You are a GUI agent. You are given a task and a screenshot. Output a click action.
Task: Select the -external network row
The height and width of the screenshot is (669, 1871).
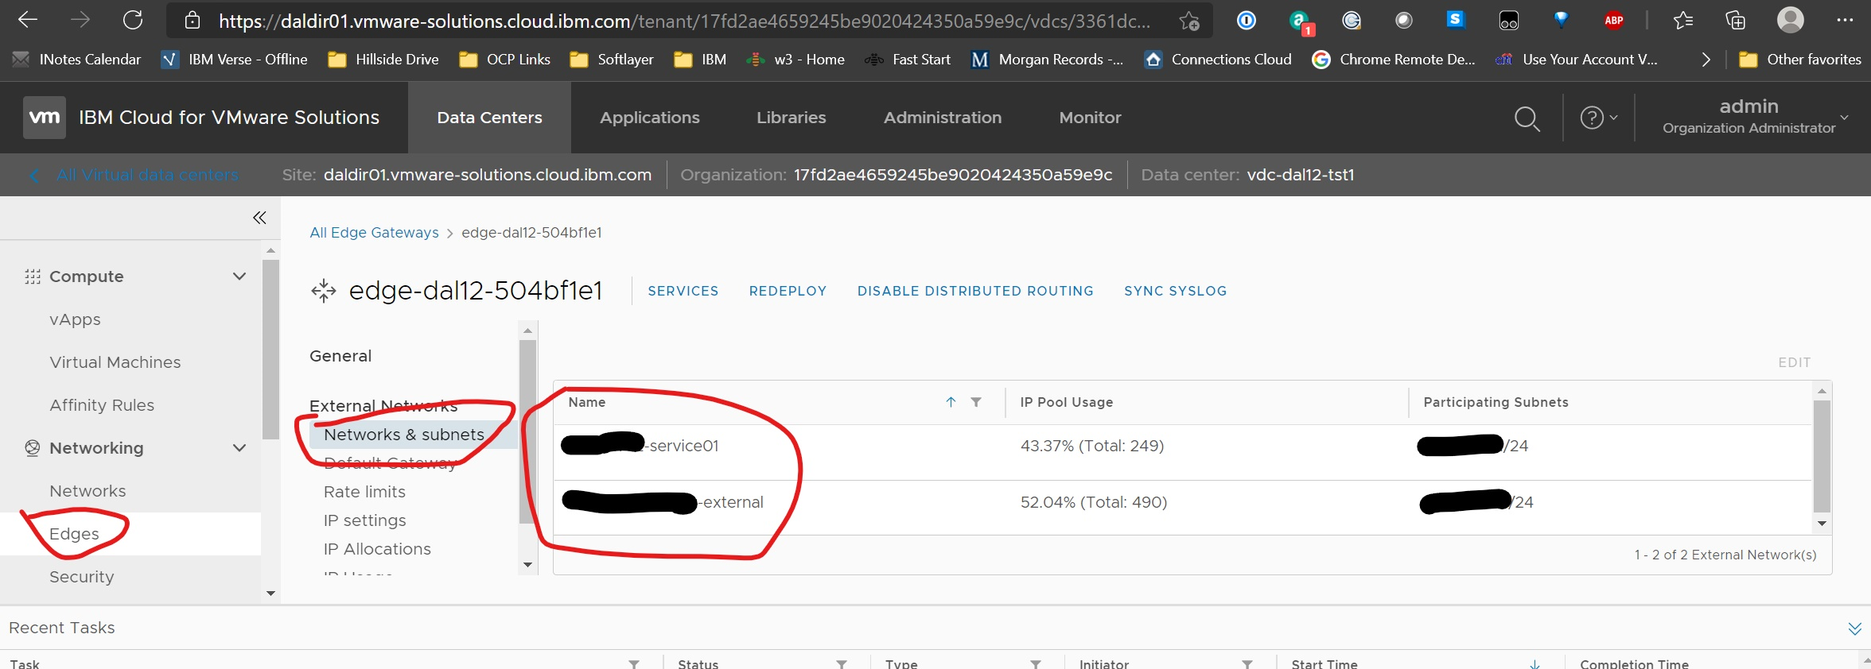(1183, 508)
